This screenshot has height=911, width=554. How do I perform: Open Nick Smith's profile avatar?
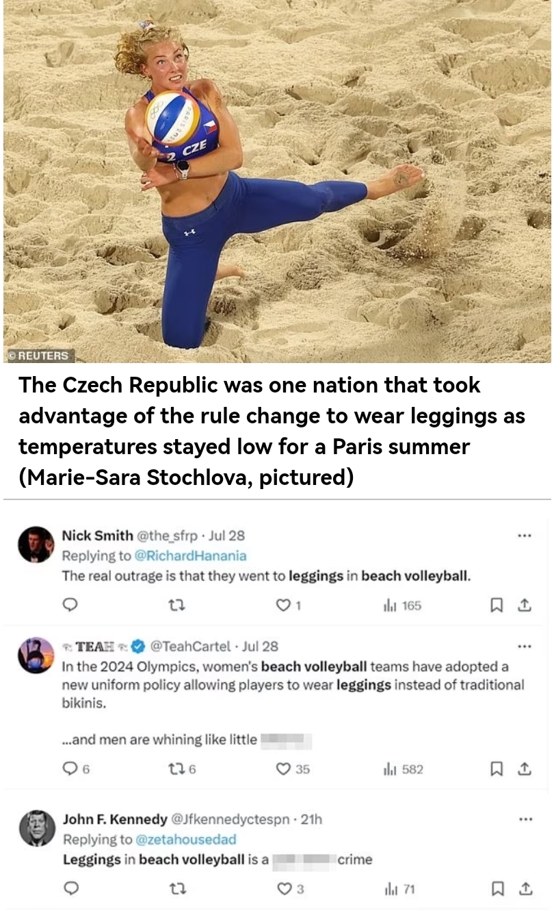36,545
